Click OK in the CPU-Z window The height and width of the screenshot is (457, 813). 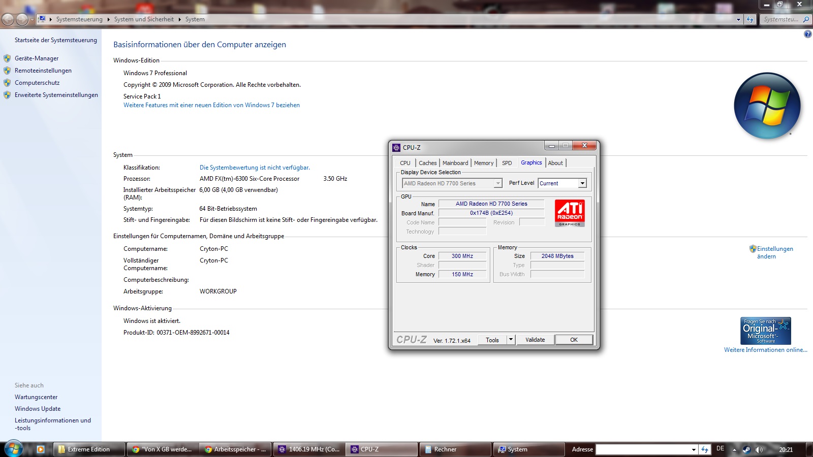[x=574, y=340]
